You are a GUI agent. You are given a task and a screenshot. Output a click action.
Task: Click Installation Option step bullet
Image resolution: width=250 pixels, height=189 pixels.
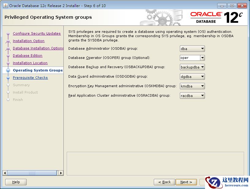click(x=8, y=41)
